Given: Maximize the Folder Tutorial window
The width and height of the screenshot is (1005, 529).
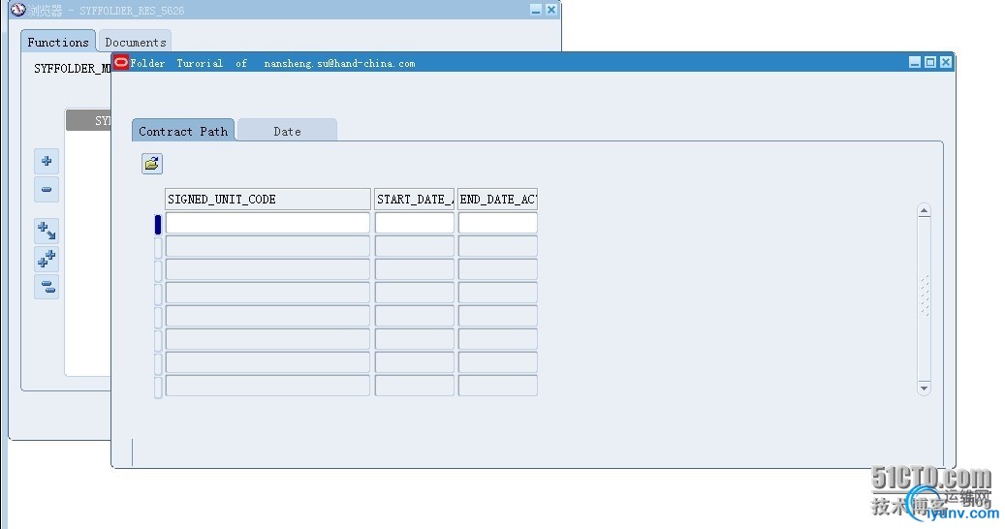Looking at the screenshot, I should pos(930,62).
